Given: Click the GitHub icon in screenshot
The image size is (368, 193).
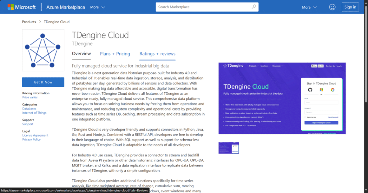Looking at the screenshot, I should click(x=310, y=90).
